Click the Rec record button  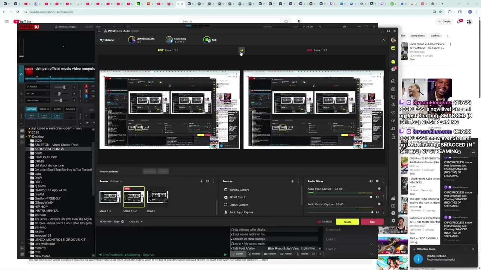click(x=372, y=222)
